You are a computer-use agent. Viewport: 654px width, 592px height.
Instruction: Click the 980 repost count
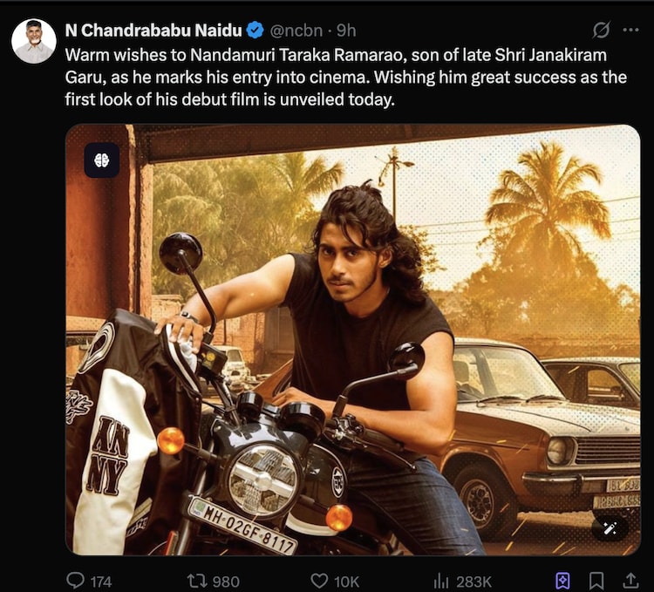226,581
